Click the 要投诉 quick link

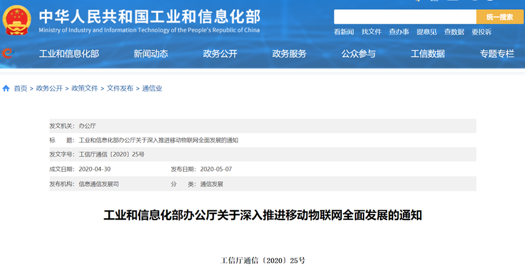[481, 32]
